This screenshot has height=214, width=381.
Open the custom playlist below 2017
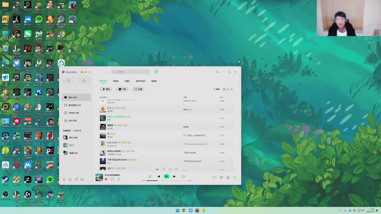[76, 153]
